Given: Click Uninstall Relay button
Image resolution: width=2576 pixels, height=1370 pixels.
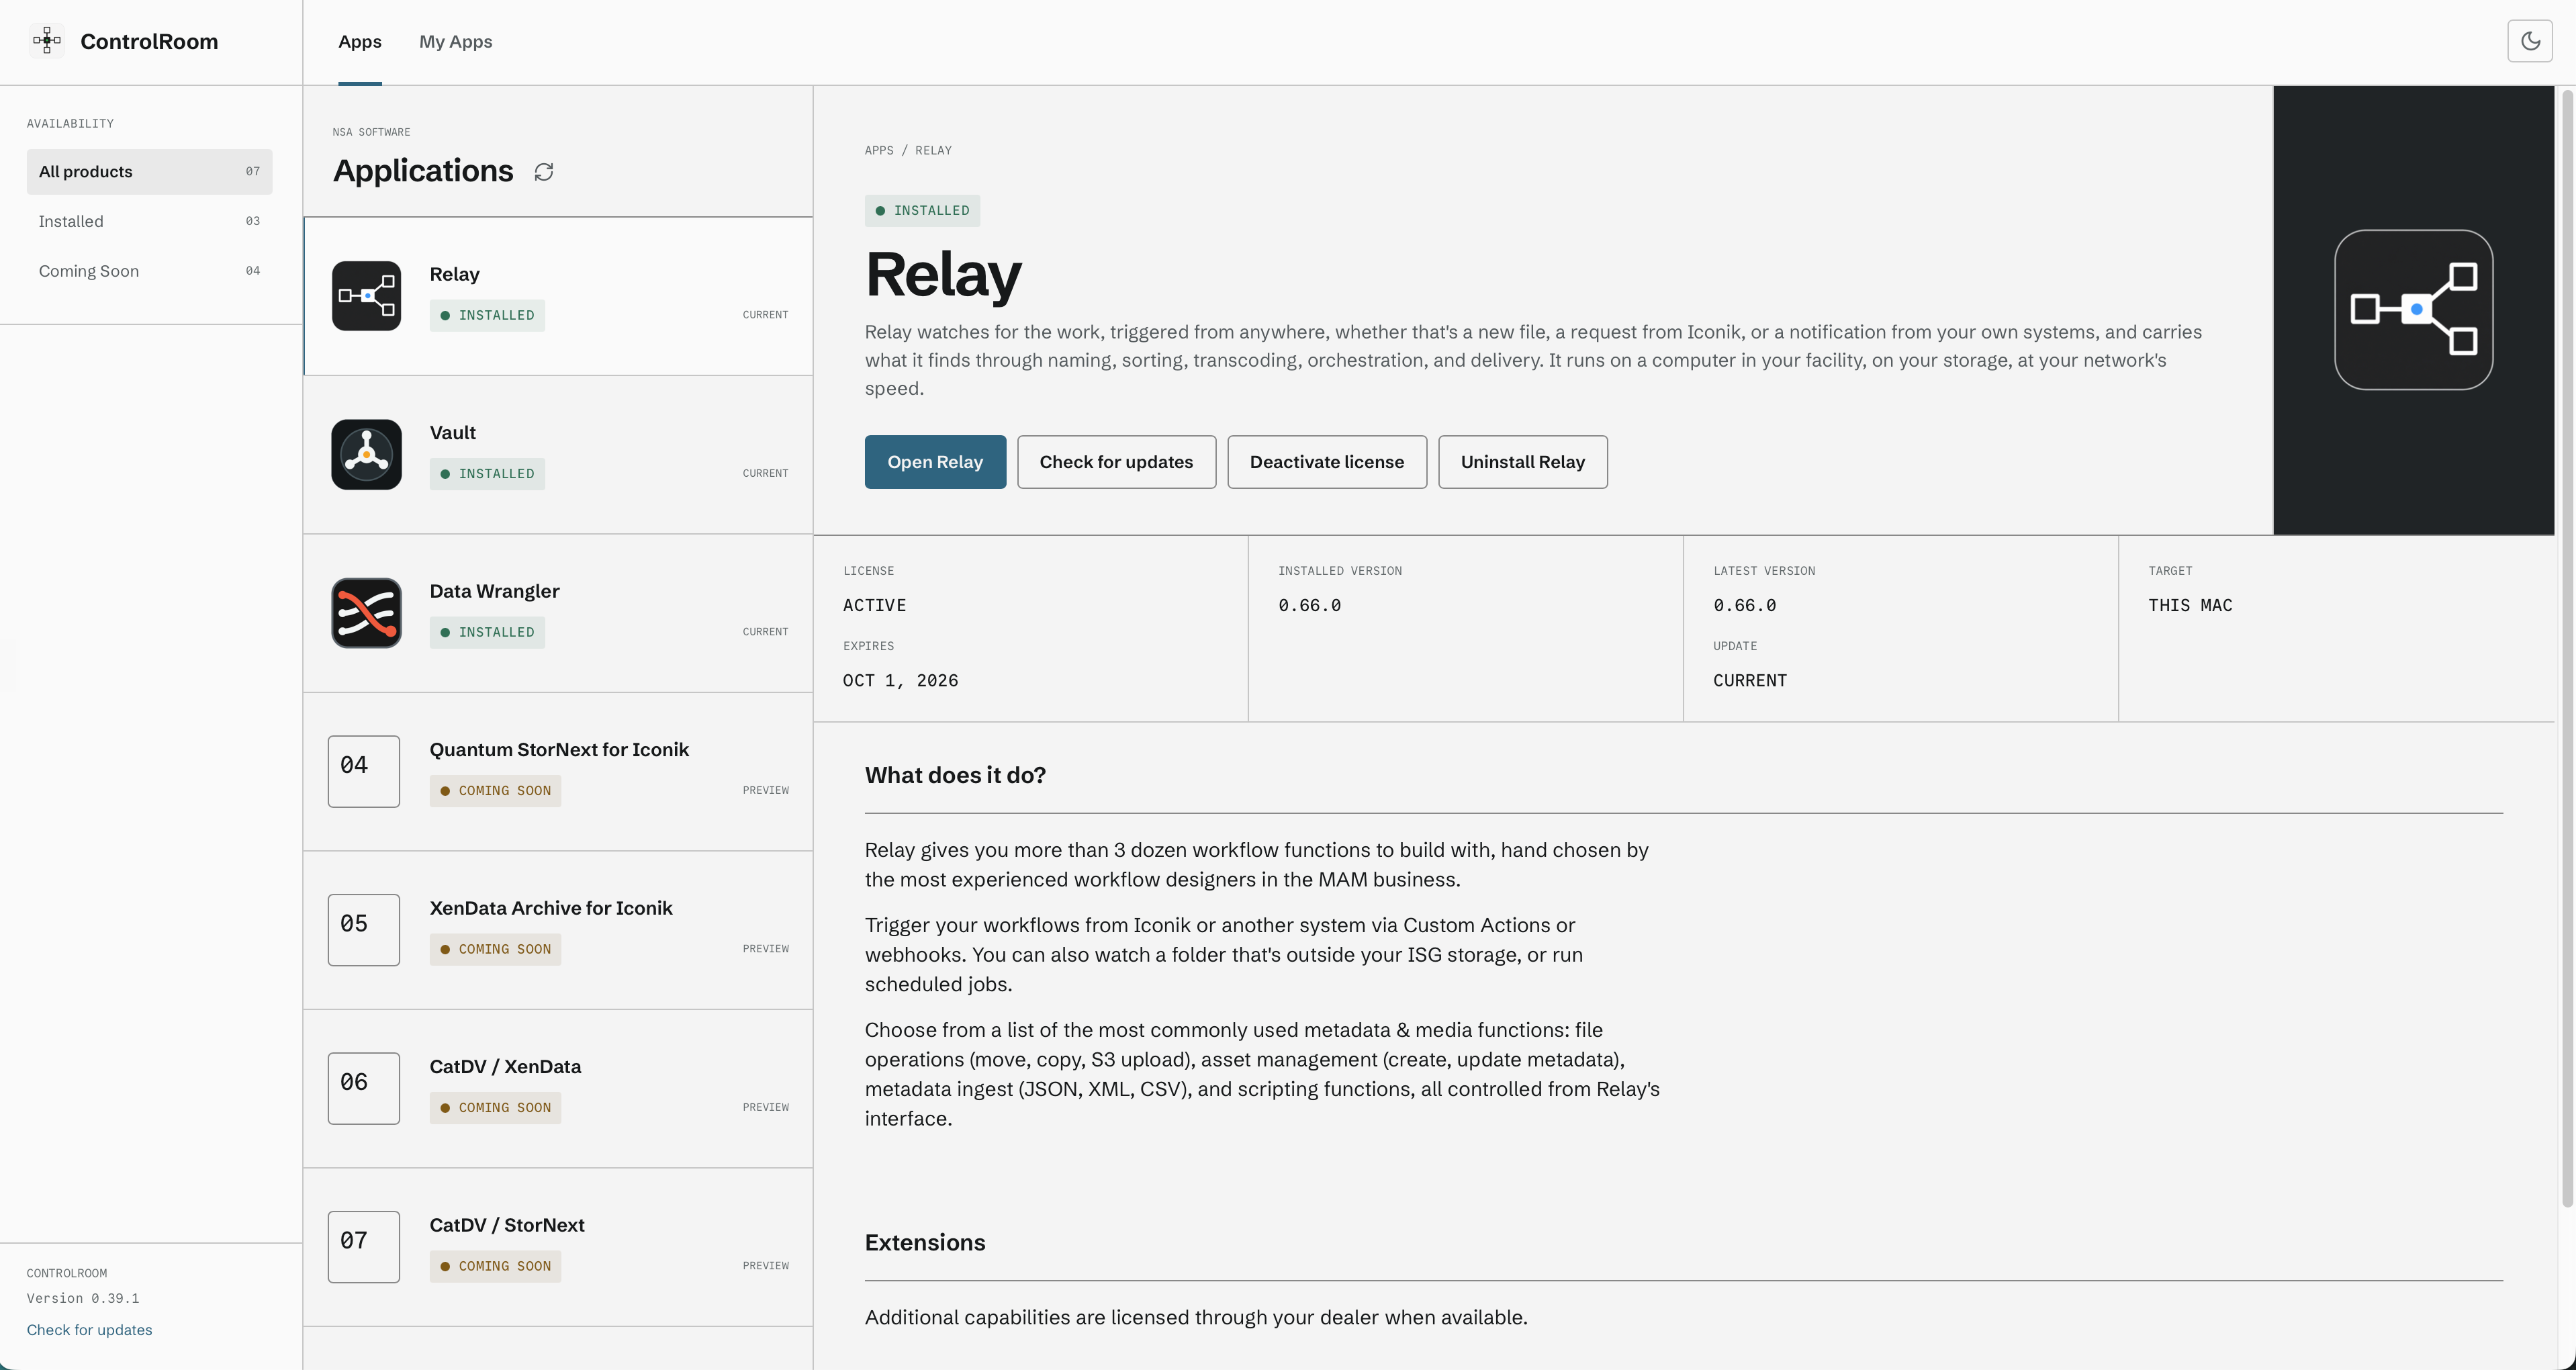Looking at the screenshot, I should coord(1522,462).
